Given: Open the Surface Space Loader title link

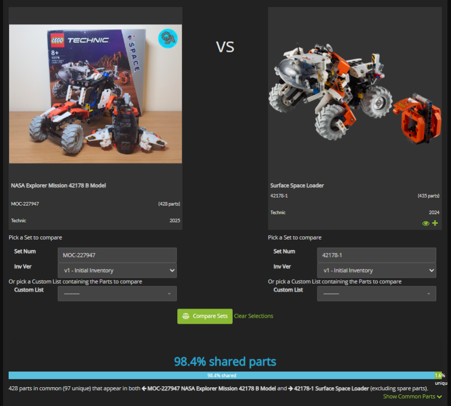Looking at the screenshot, I should 297,186.
